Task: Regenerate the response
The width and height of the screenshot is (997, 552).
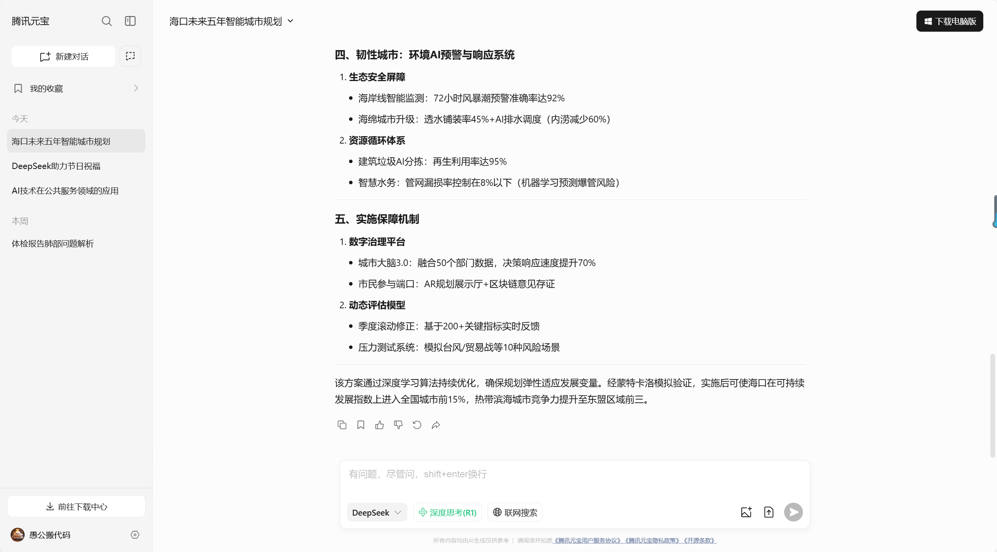Action: pos(417,425)
